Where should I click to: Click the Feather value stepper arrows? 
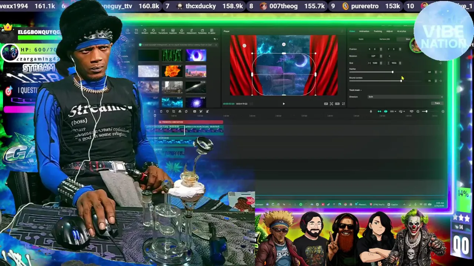(436, 72)
